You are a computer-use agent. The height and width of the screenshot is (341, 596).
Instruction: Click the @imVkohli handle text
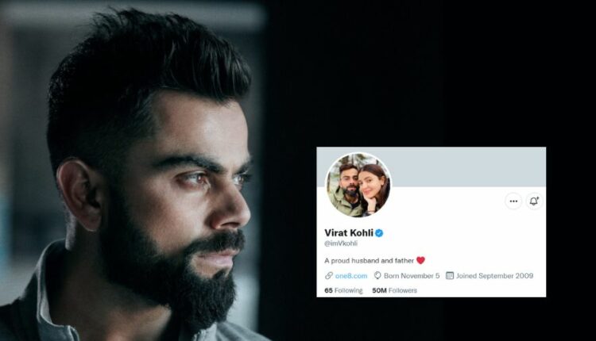[x=341, y=243]
